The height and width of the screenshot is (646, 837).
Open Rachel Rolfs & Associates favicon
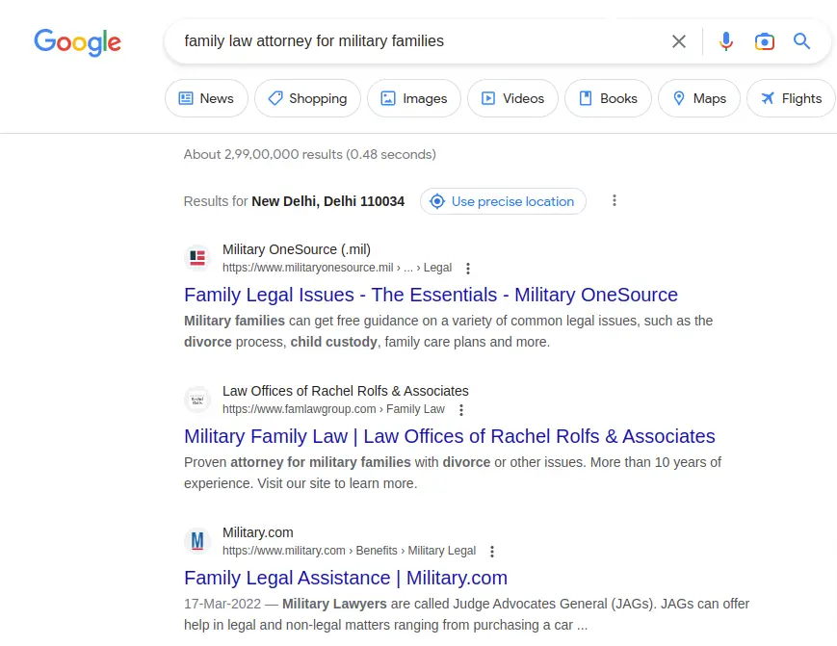click(x=197, y=400)
